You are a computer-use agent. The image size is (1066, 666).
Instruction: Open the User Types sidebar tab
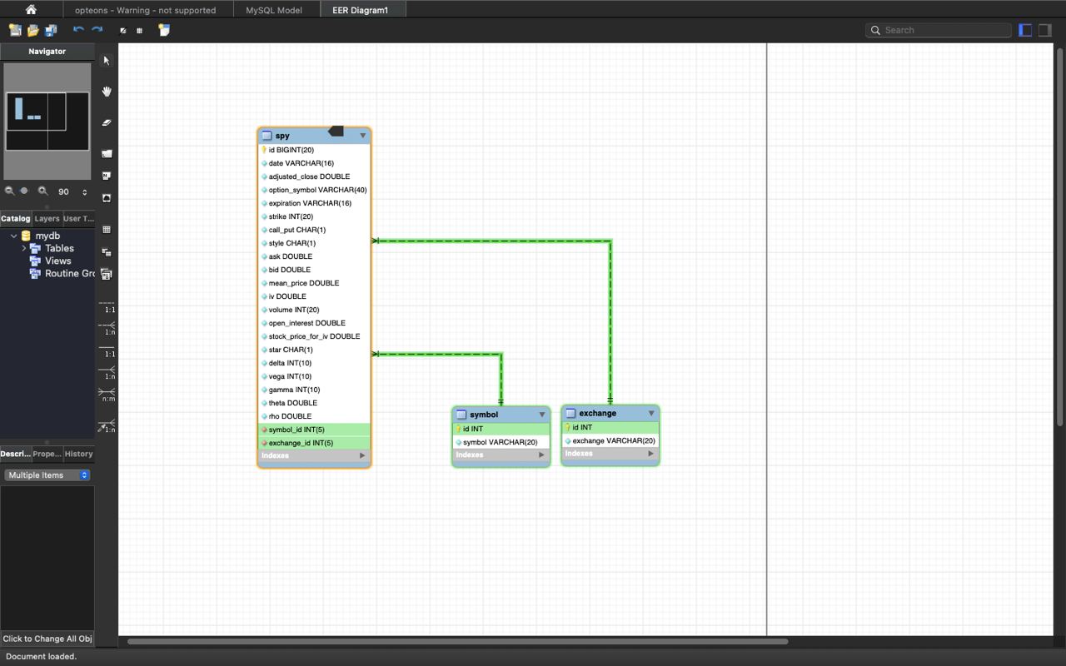click(78, 218)
